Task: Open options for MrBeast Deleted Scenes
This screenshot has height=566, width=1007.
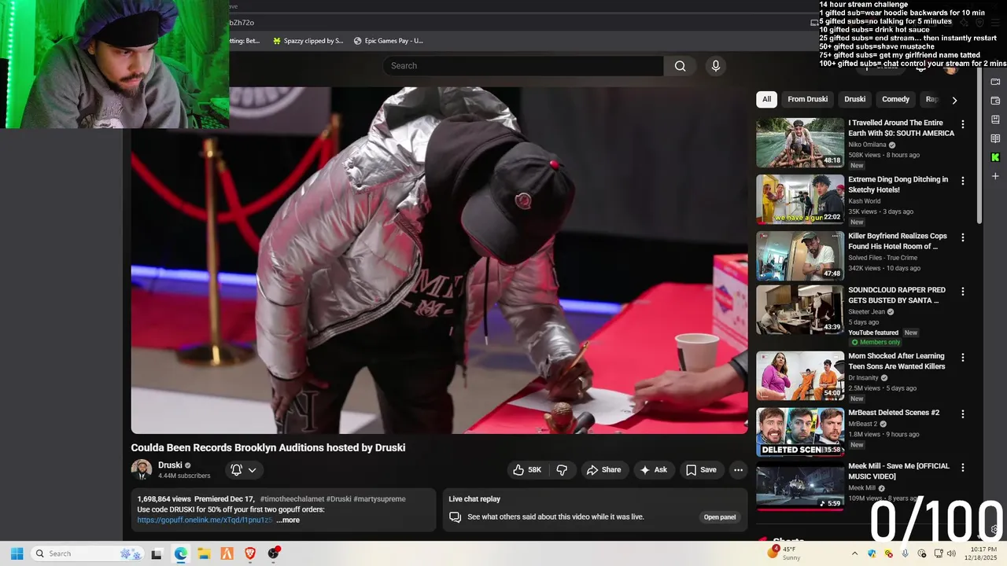Action: [x=962, y=413]
